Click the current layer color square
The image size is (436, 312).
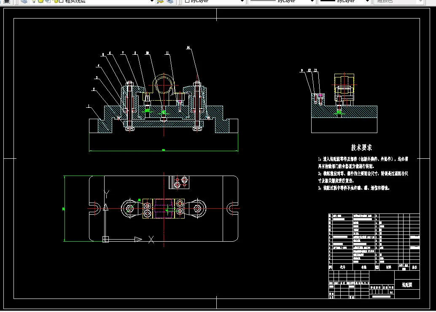pos(61,1)
